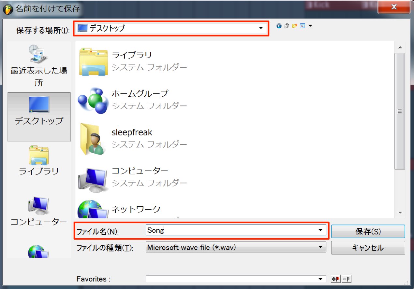
Task: Click the network globe icon in sidebar
Action: tap(38, 252)
